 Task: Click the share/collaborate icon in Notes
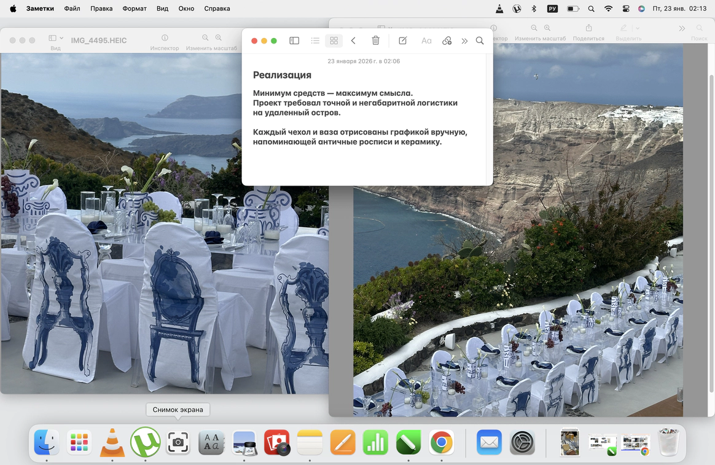tap(447, 41)
